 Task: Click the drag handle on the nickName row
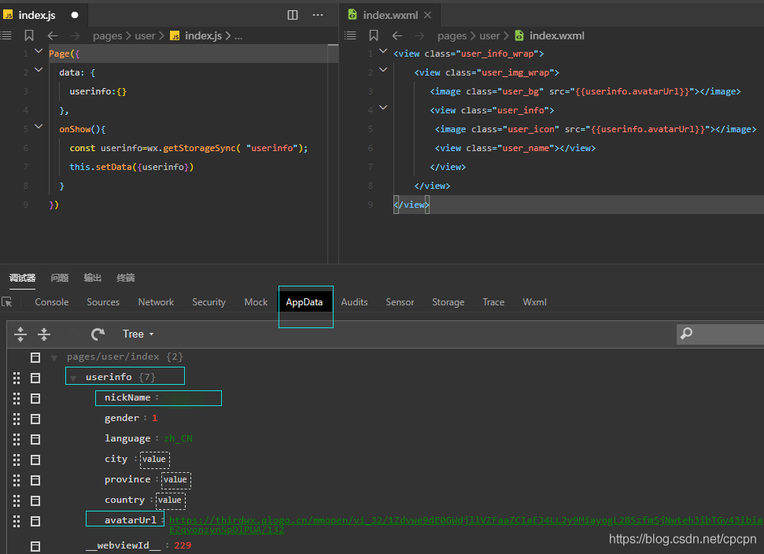click(x=17, y=398)
